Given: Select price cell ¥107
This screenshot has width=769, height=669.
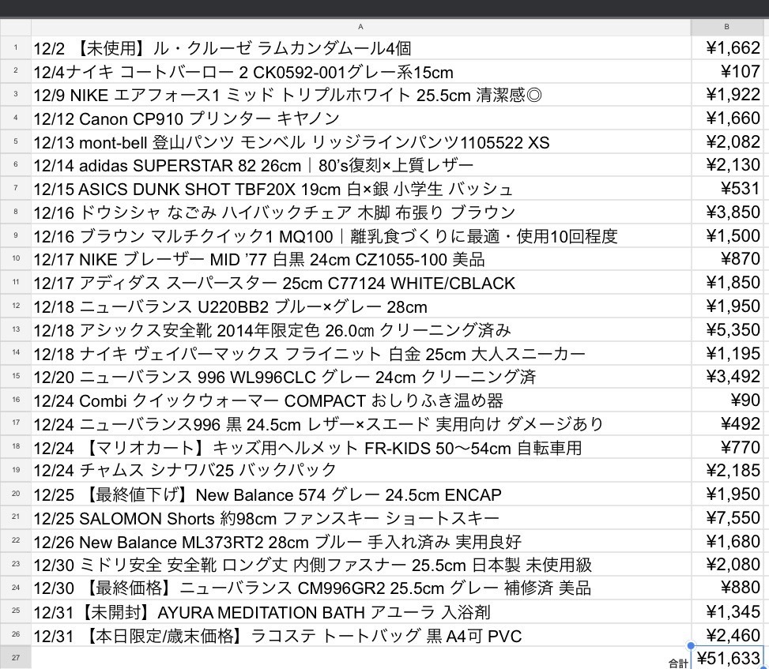Looking at the screenshot, I should tap(727, 71).
